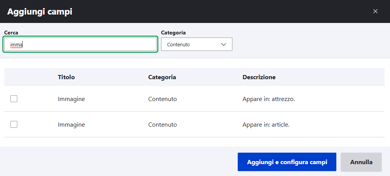Screen dimensions: 390x176
Task: Click the Aggiungi campi dialog title
Action: pyautogui.click(x=40, y=11)
